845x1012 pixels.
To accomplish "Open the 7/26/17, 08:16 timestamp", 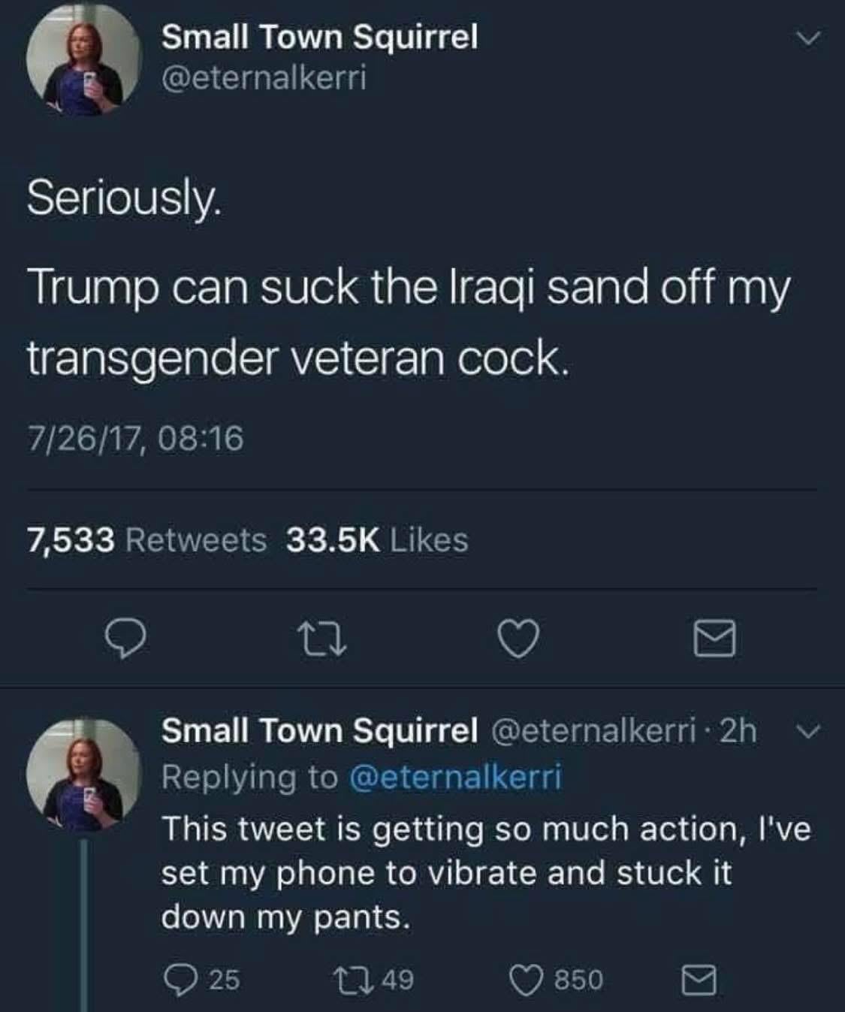I will coord(136,438).
